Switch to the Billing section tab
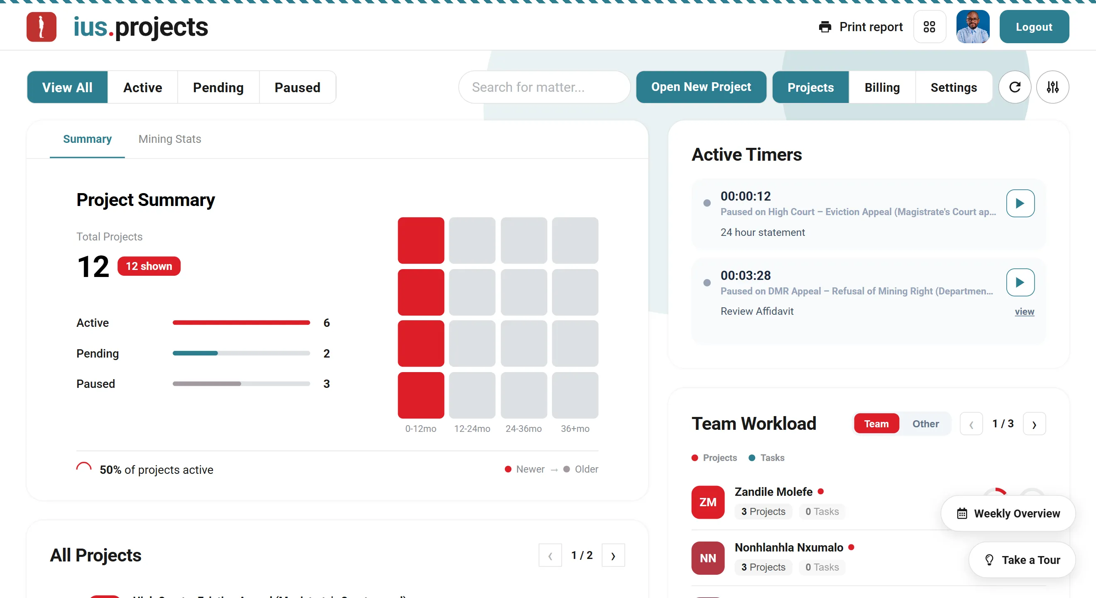The height and width of the screenshot is (598, 1096). coord(881,87)
